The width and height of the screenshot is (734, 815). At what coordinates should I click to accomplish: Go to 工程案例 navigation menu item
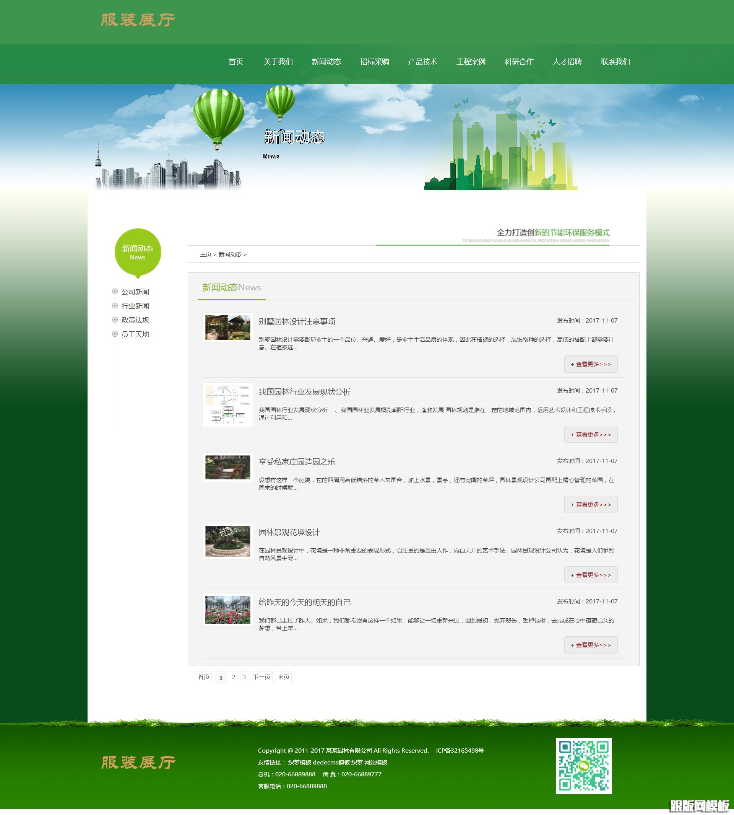click(x=471, y=62)
